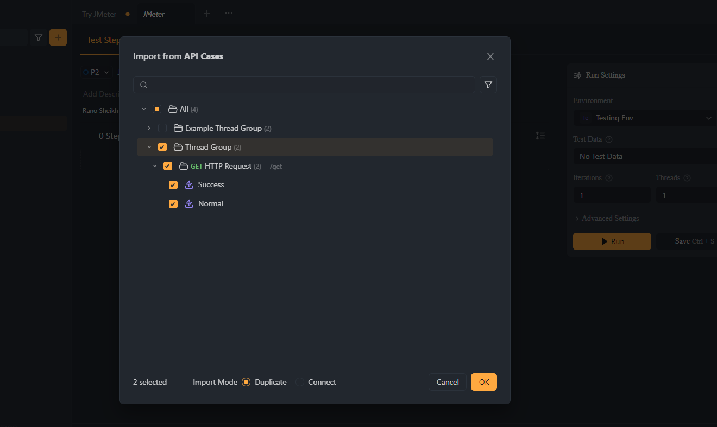Click the case icon next to Success

(189, 185)
